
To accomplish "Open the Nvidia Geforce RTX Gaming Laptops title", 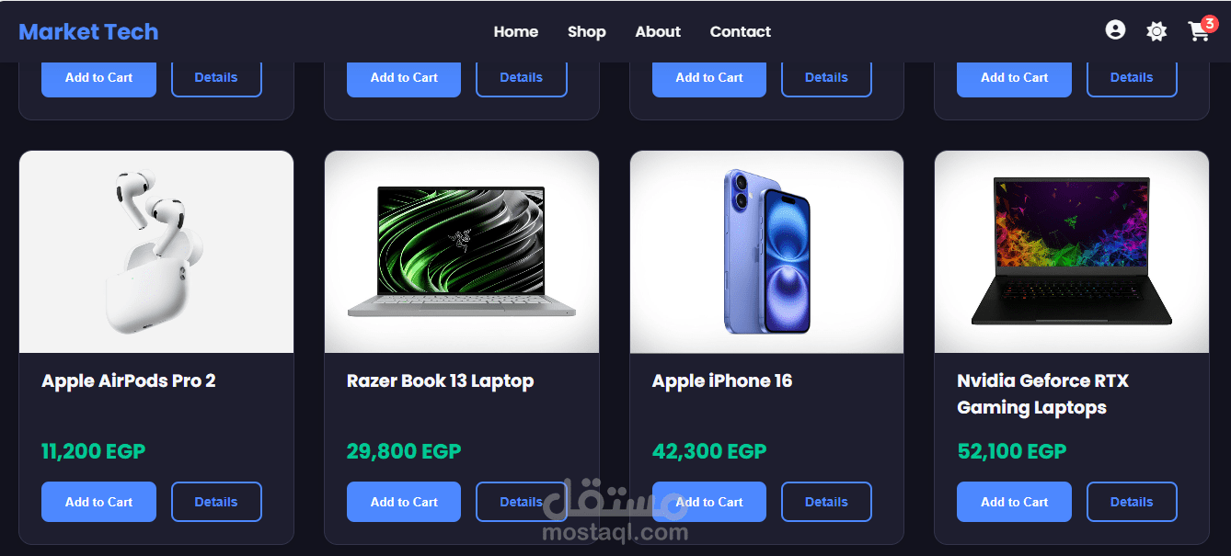I will (x=1042, y=394).
